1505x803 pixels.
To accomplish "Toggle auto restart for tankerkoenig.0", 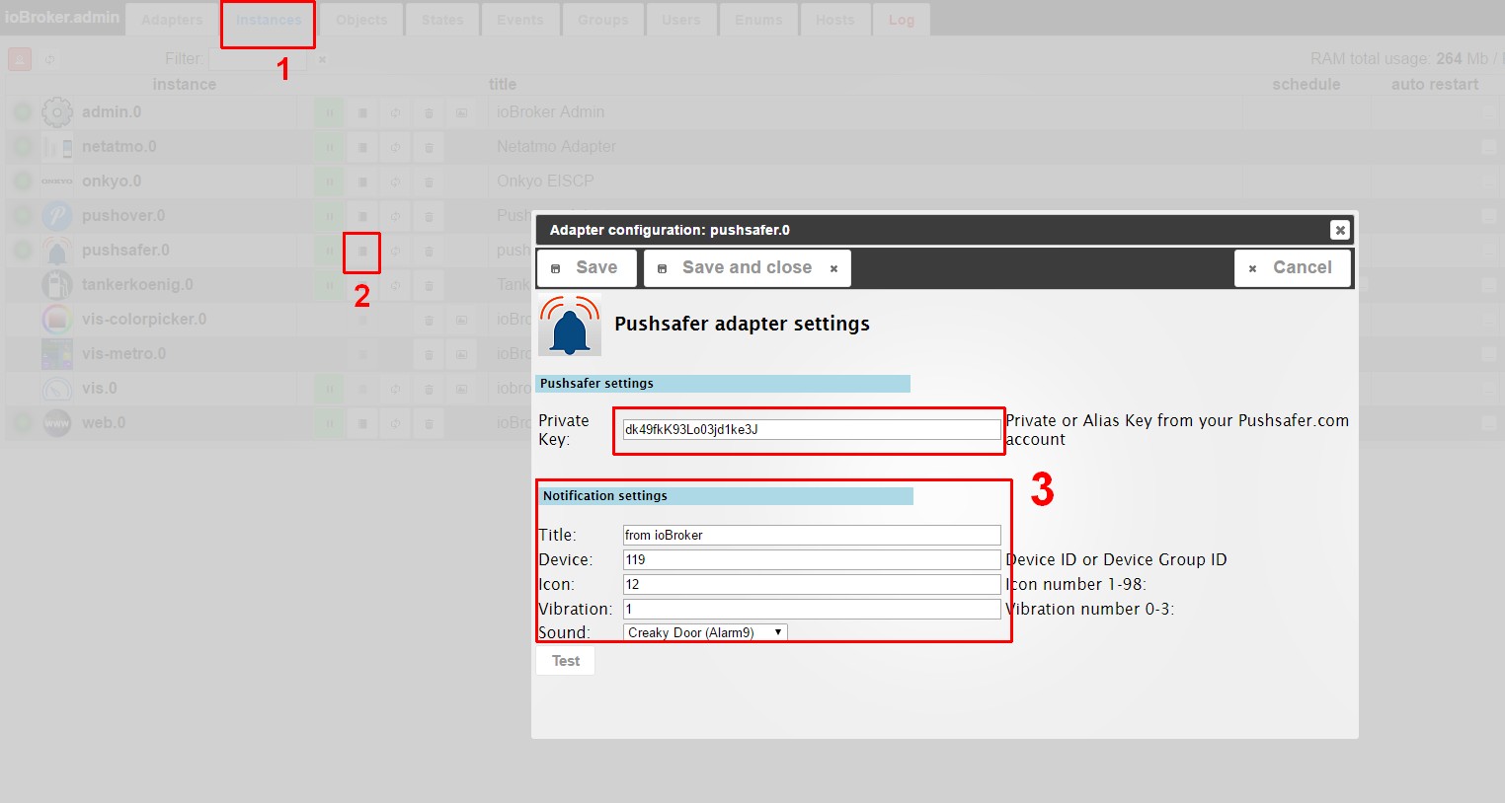I will (x=1488, y=285).
